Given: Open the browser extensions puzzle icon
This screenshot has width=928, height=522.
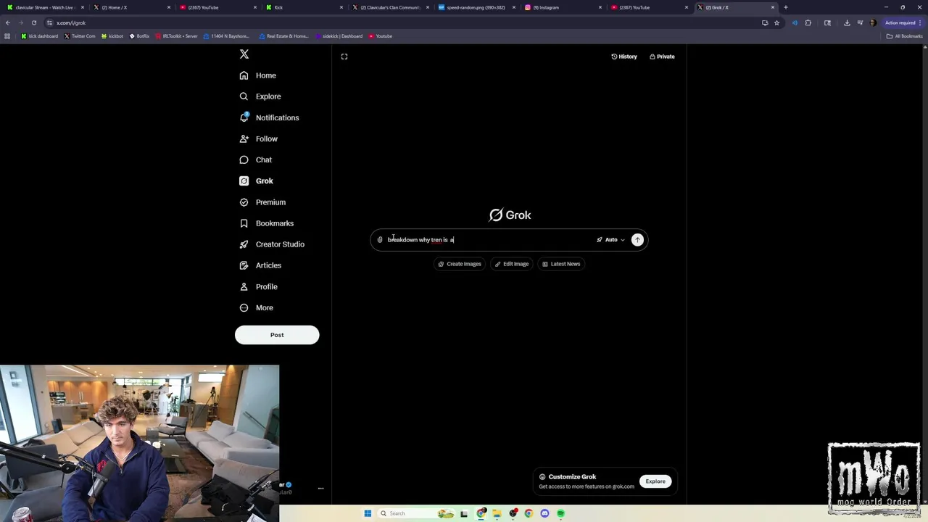Looking at the screenshot, I should point(808,22).
